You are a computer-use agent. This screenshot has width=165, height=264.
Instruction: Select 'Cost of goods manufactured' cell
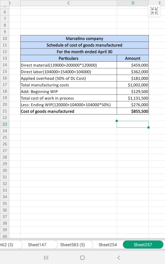(69, 111)
